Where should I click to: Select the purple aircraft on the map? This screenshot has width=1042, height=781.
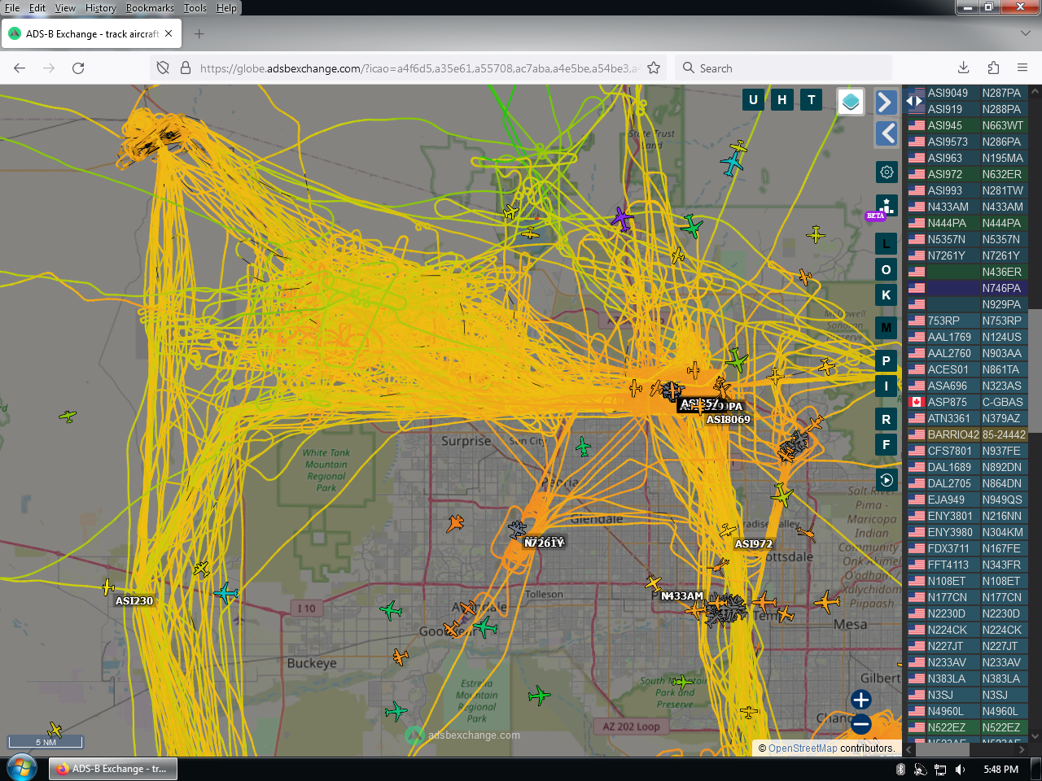tap(622, 218)
